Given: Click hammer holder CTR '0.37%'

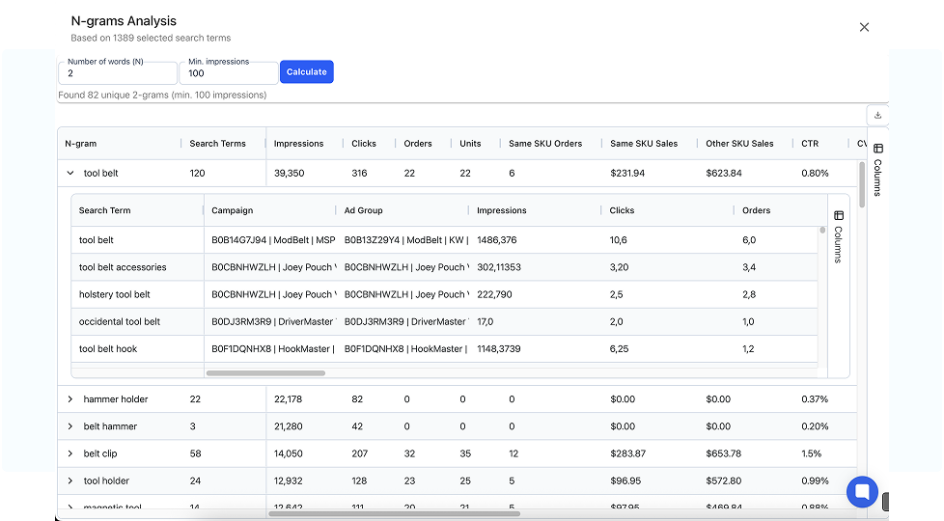Looking at the screenshot, I should pos(815,399).
